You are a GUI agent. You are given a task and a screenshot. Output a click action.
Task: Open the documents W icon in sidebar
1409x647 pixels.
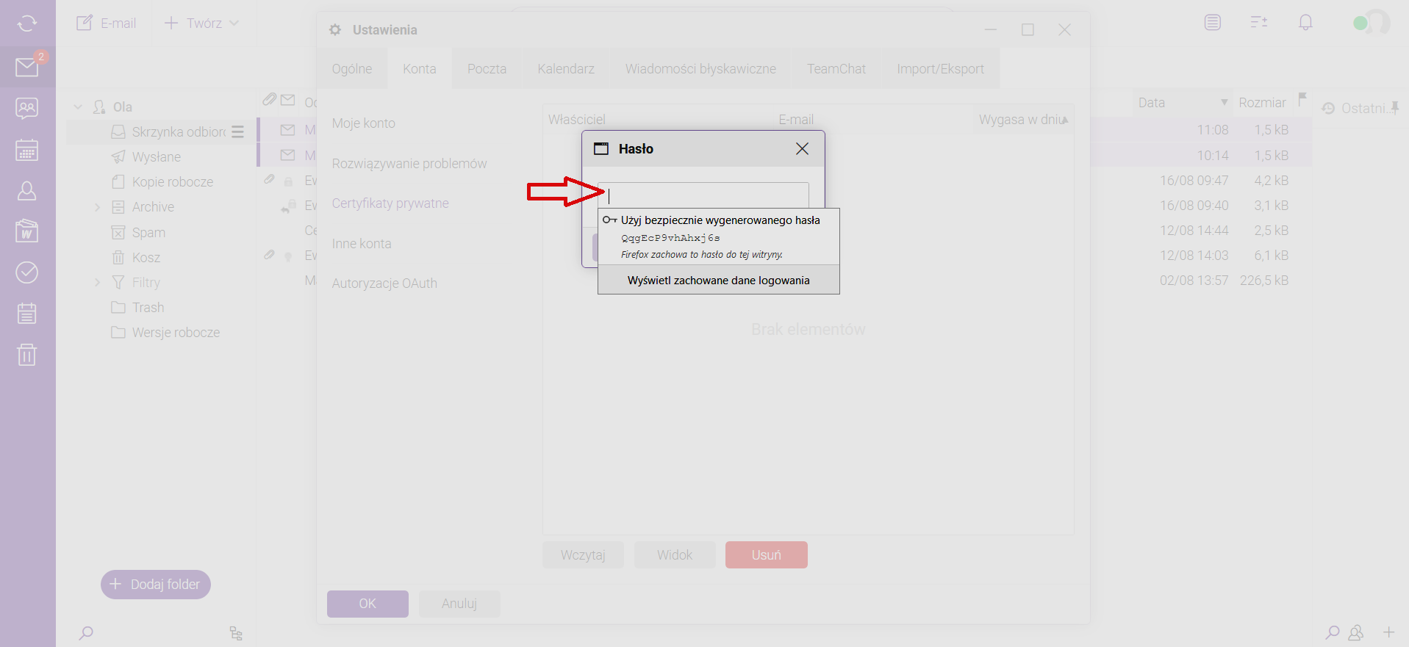point(26,231)
